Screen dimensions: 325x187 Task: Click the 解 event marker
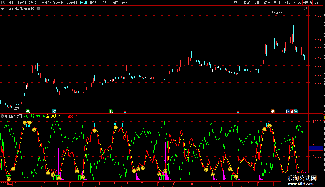[296, 111]
